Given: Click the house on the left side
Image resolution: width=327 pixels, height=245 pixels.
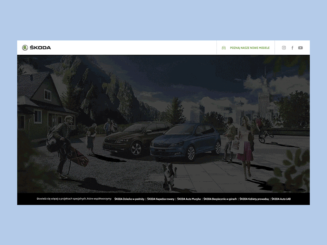Looking at the screenshot, I should click(45, 102).
